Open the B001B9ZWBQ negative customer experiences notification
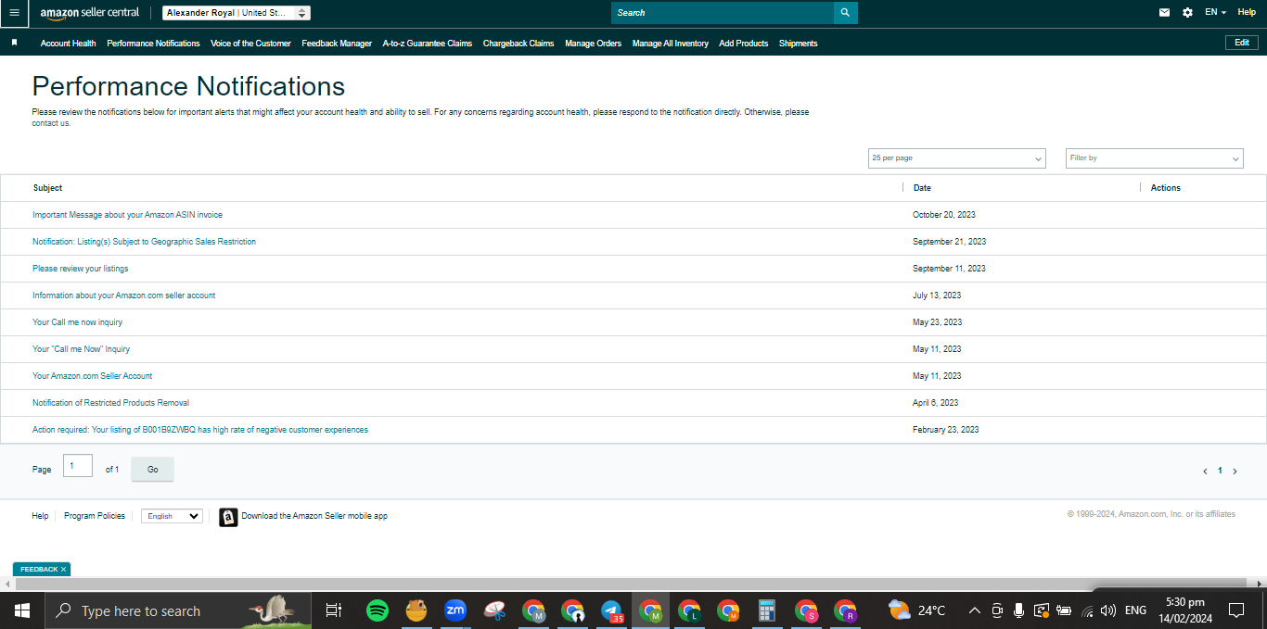The width and height of the screenshot is (1267, 629). pos(200,430)
